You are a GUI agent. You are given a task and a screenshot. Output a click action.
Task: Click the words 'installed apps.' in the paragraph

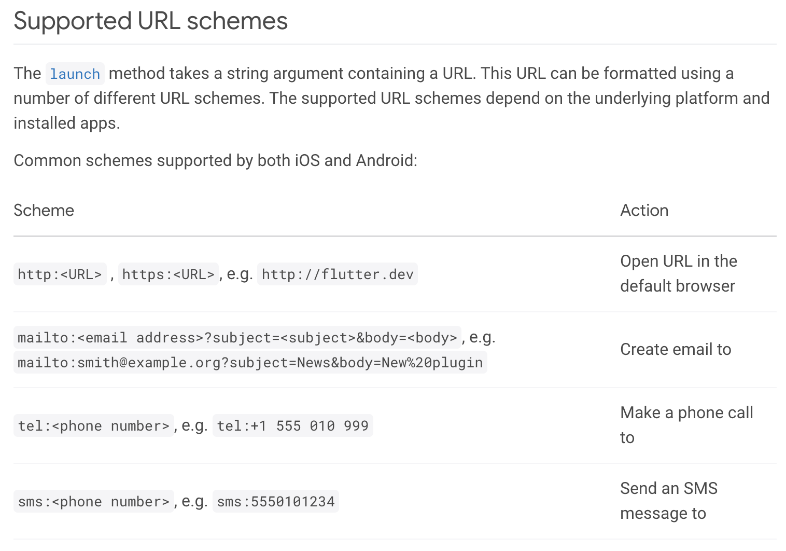[67, 123]
